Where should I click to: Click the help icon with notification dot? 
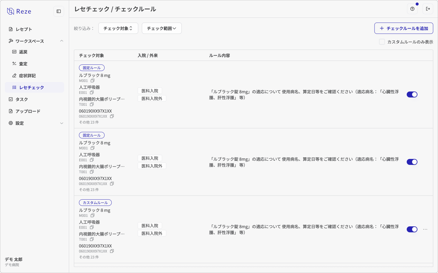412,9
